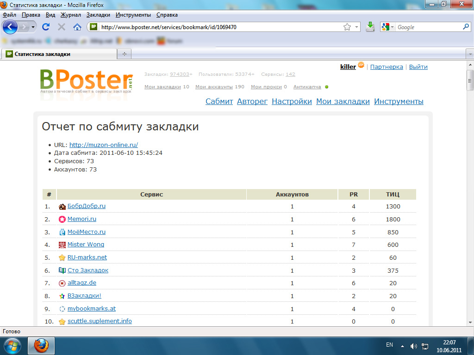
Task: Open the alltagz.de link
Action: click(82, 282)
